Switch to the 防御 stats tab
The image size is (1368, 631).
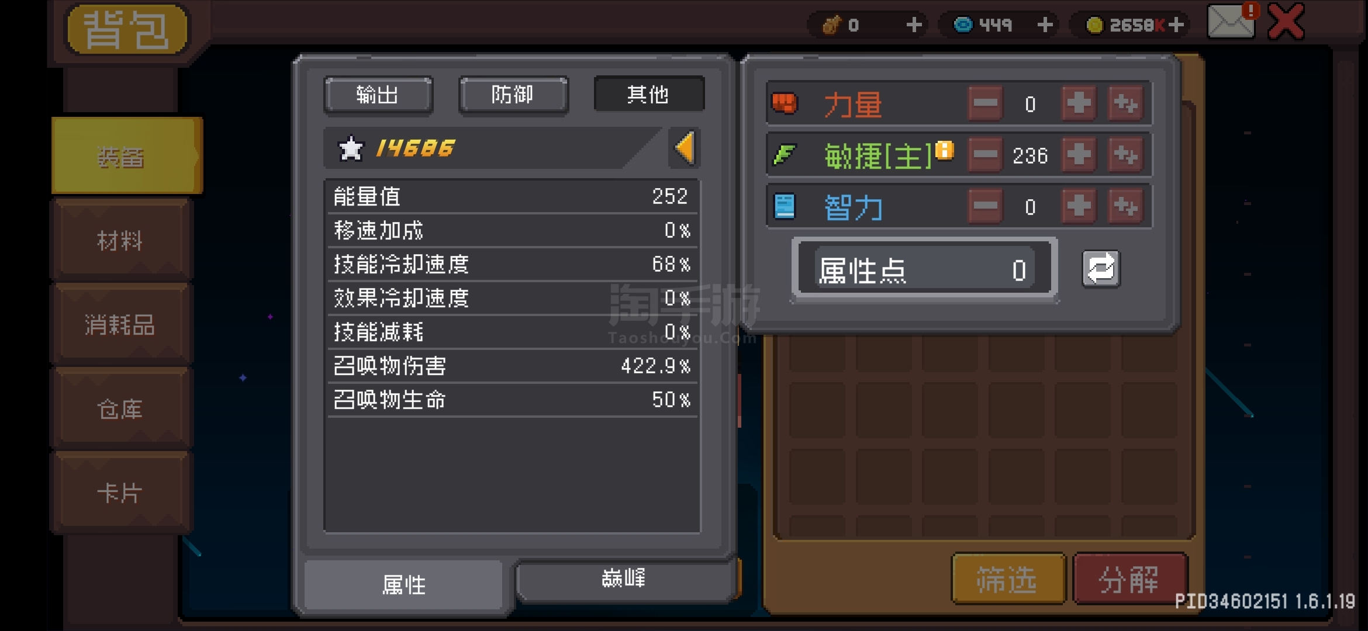(513, 95)
